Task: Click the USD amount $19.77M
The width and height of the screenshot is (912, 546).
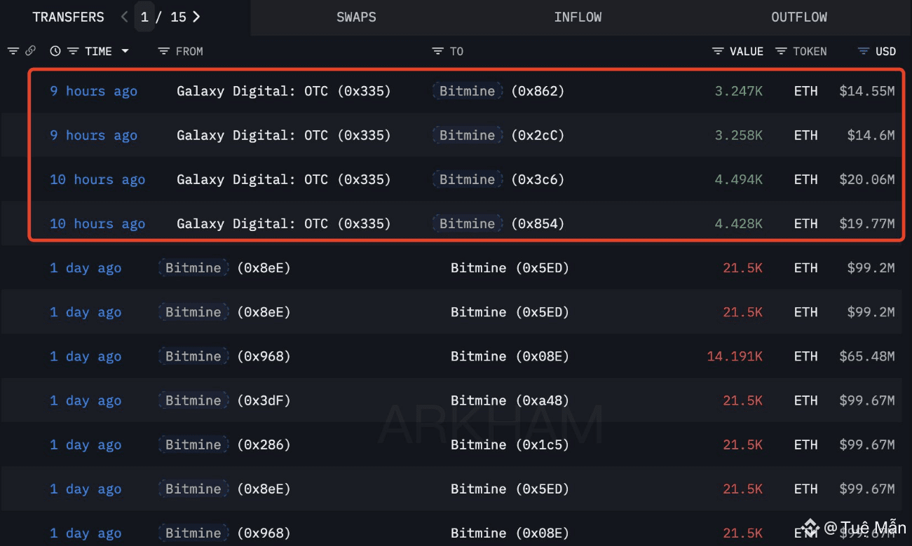Action: pos(866,223)
